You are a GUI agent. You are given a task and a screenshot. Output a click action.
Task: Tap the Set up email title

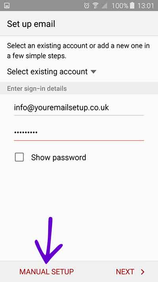(31, 24)
